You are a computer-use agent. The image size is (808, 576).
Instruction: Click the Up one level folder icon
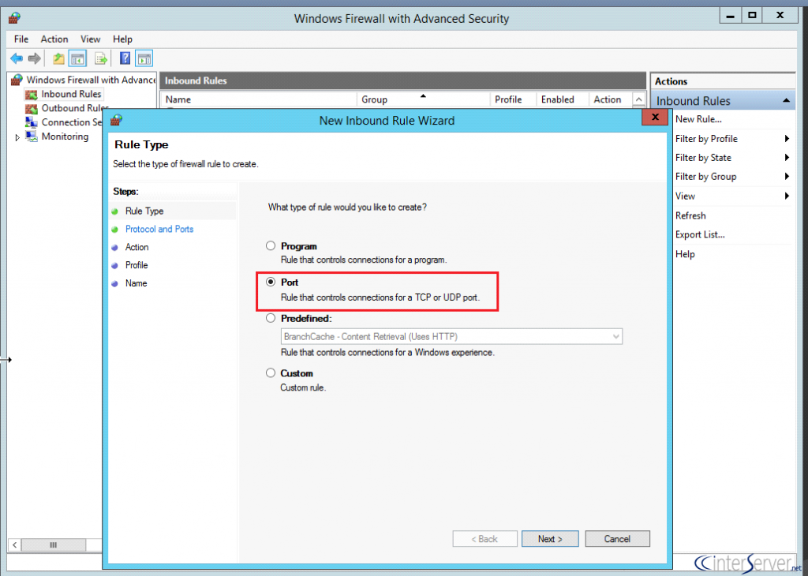58,58
